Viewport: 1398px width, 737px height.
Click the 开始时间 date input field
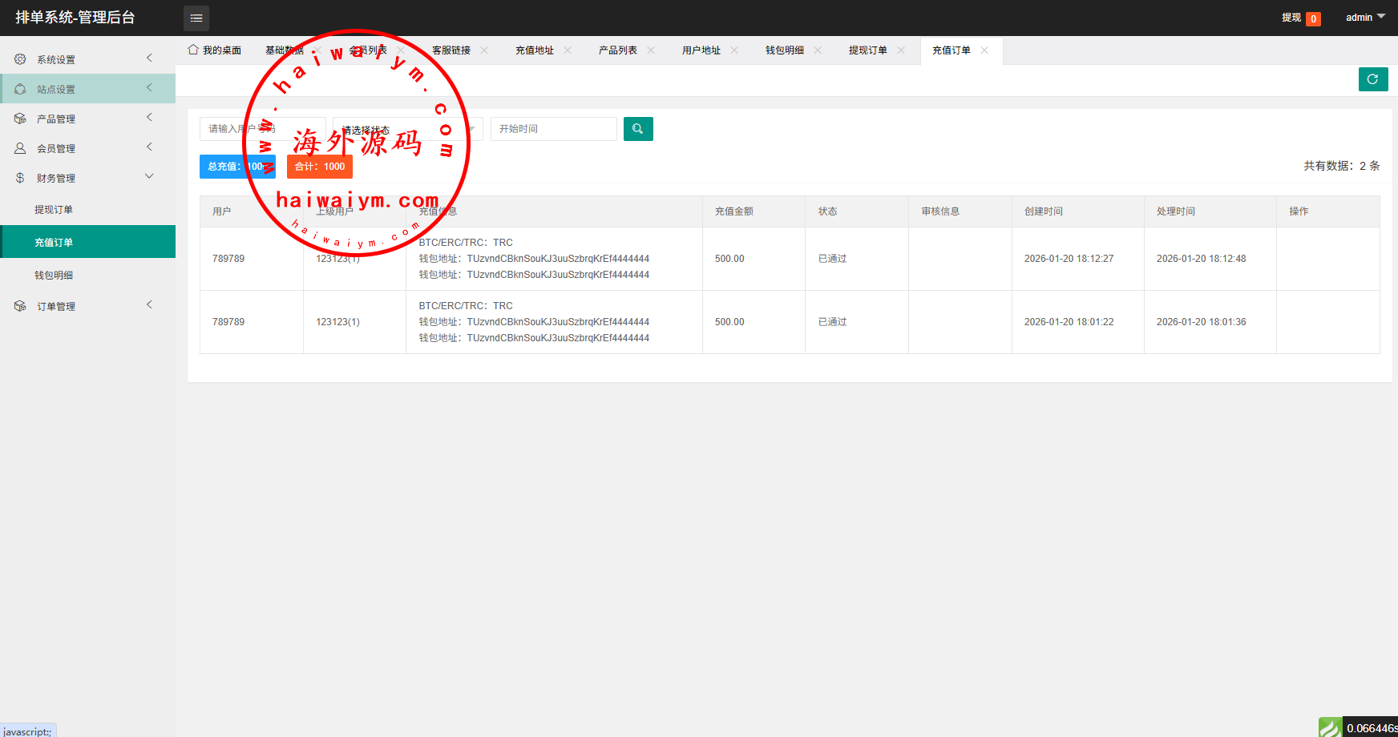click(553, 129)
